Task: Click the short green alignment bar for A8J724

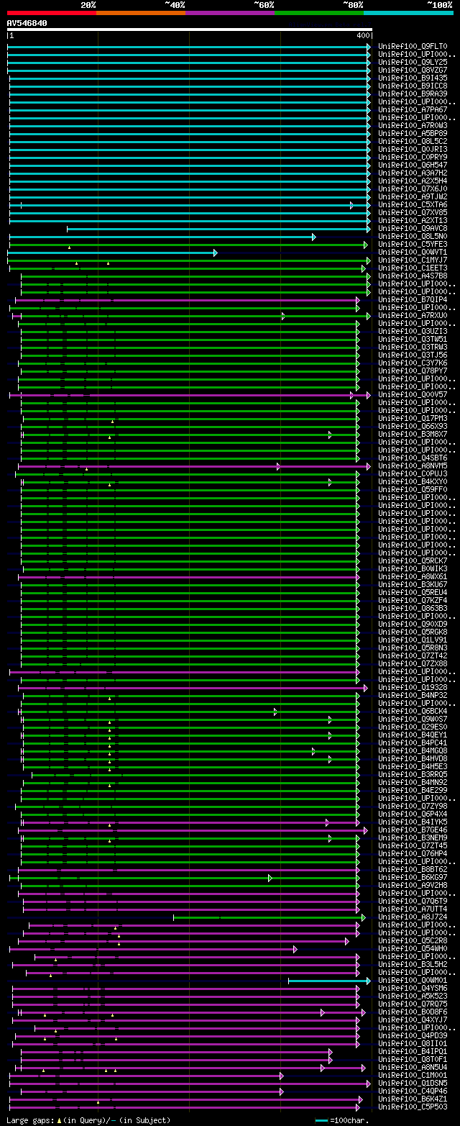Action: click(269, 917)
